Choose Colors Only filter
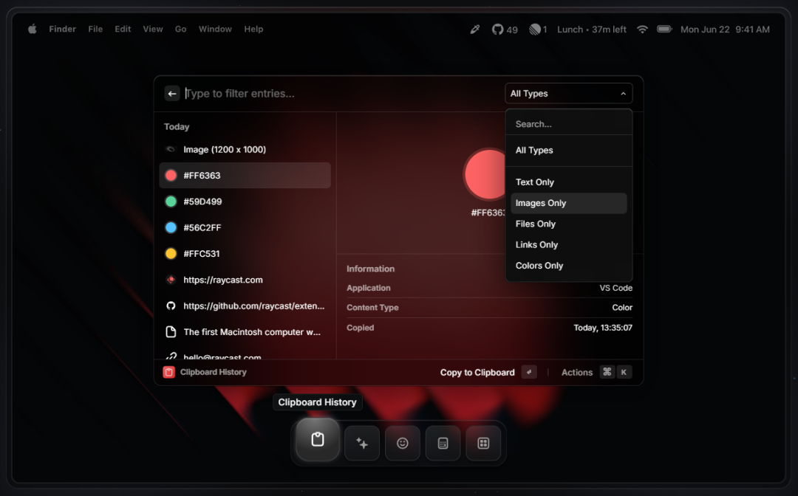798x496 pixels. click(568, 265)
